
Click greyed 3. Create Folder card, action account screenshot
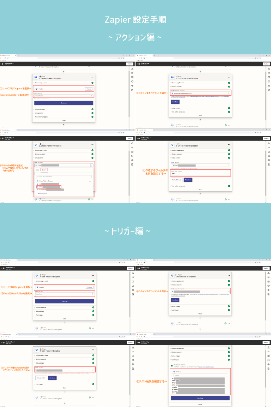pyautogui.click(x=200, y=125)
